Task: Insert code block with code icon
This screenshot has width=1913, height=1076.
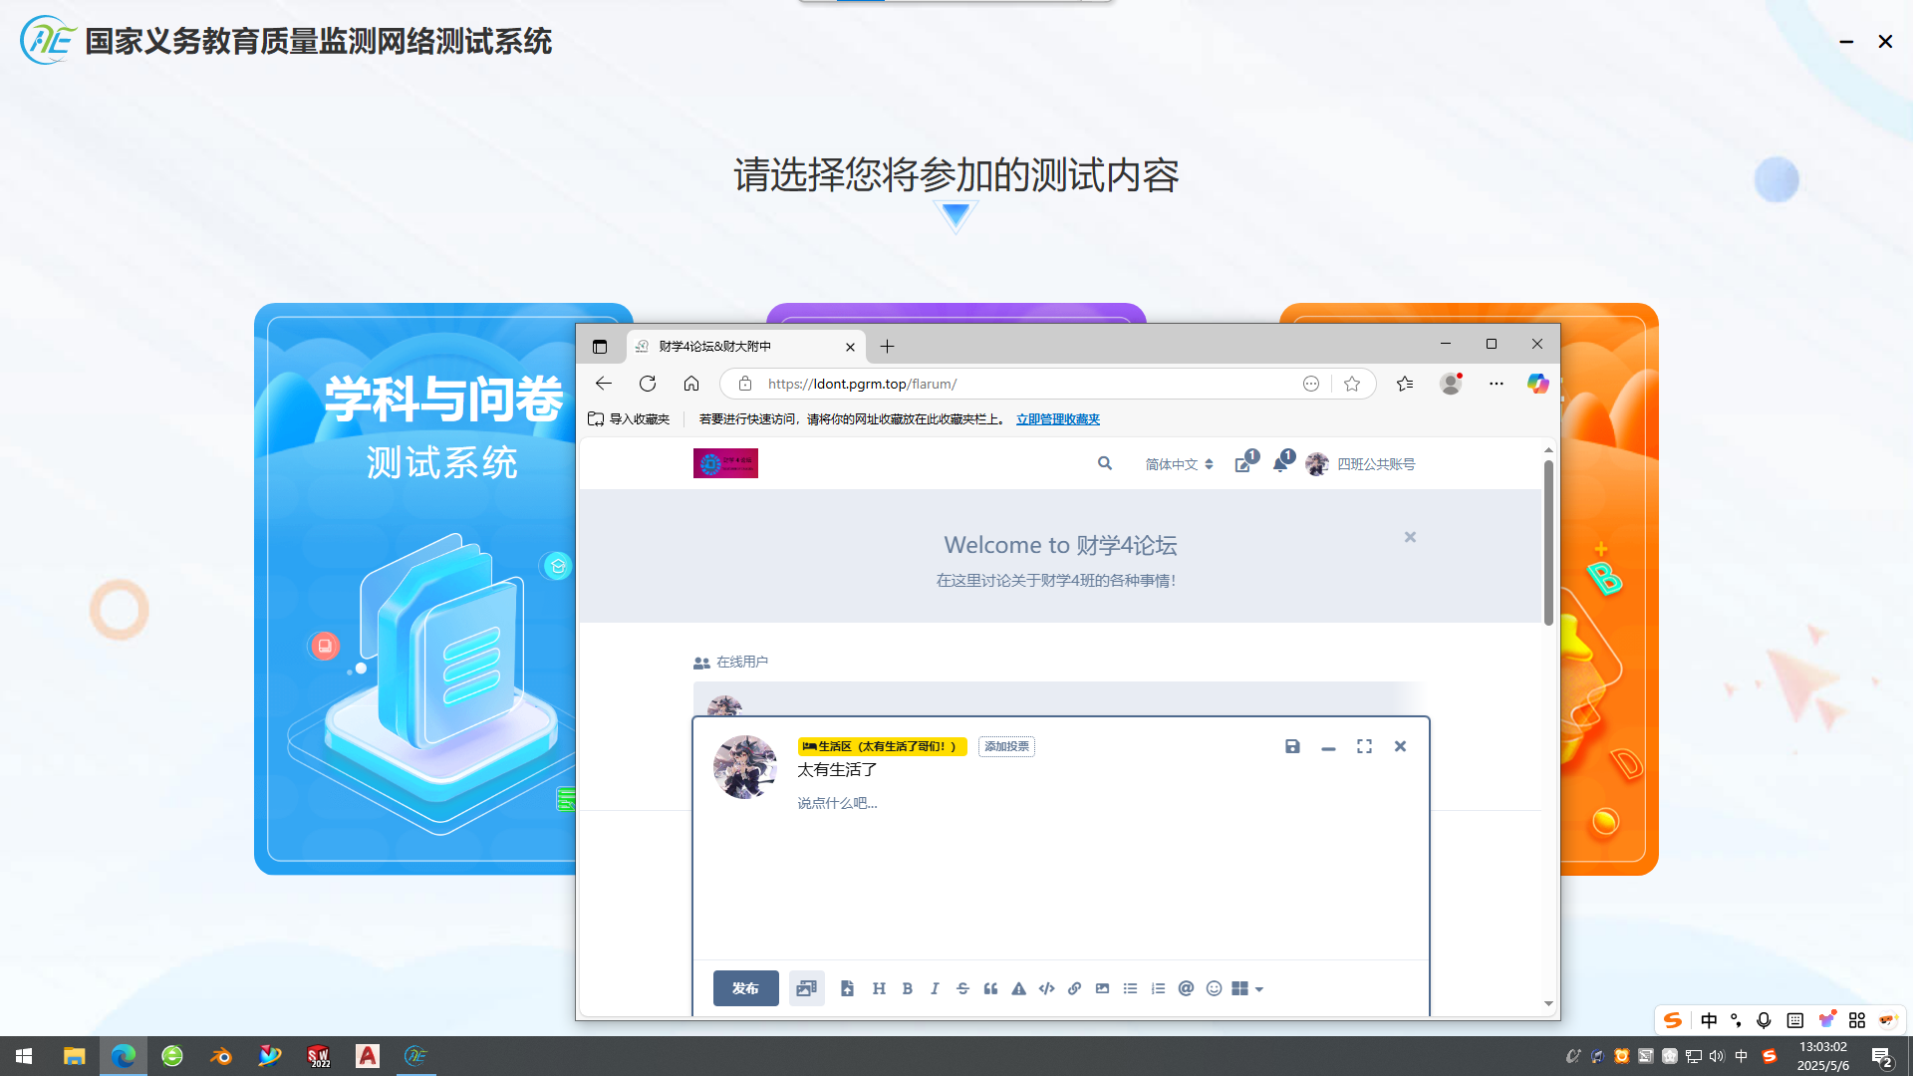Action: (1046, 988)
